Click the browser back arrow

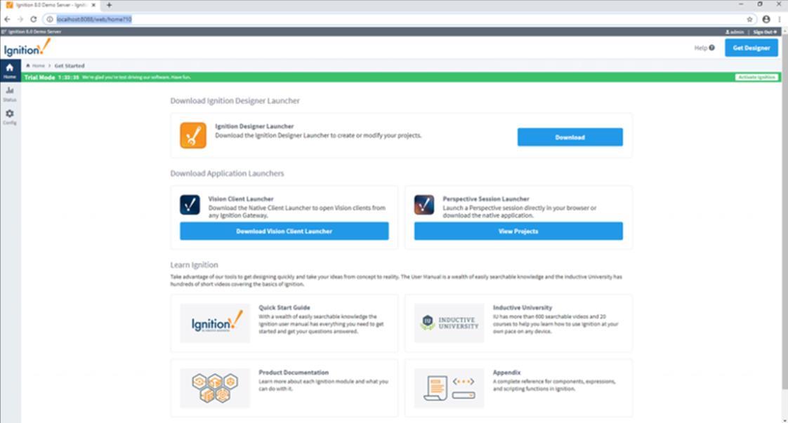7,19
